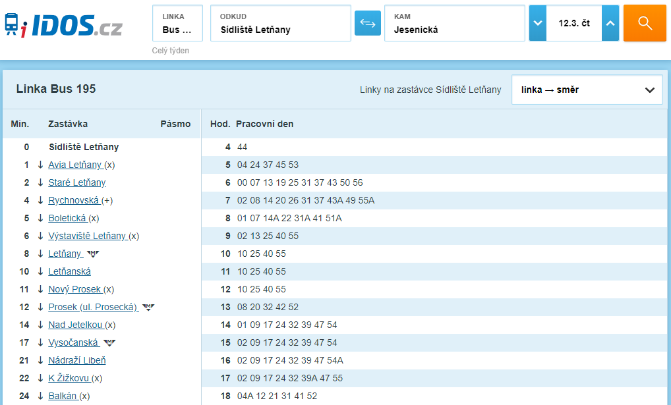
Task: Swap origin and destination stops
Action: [368, 23]
